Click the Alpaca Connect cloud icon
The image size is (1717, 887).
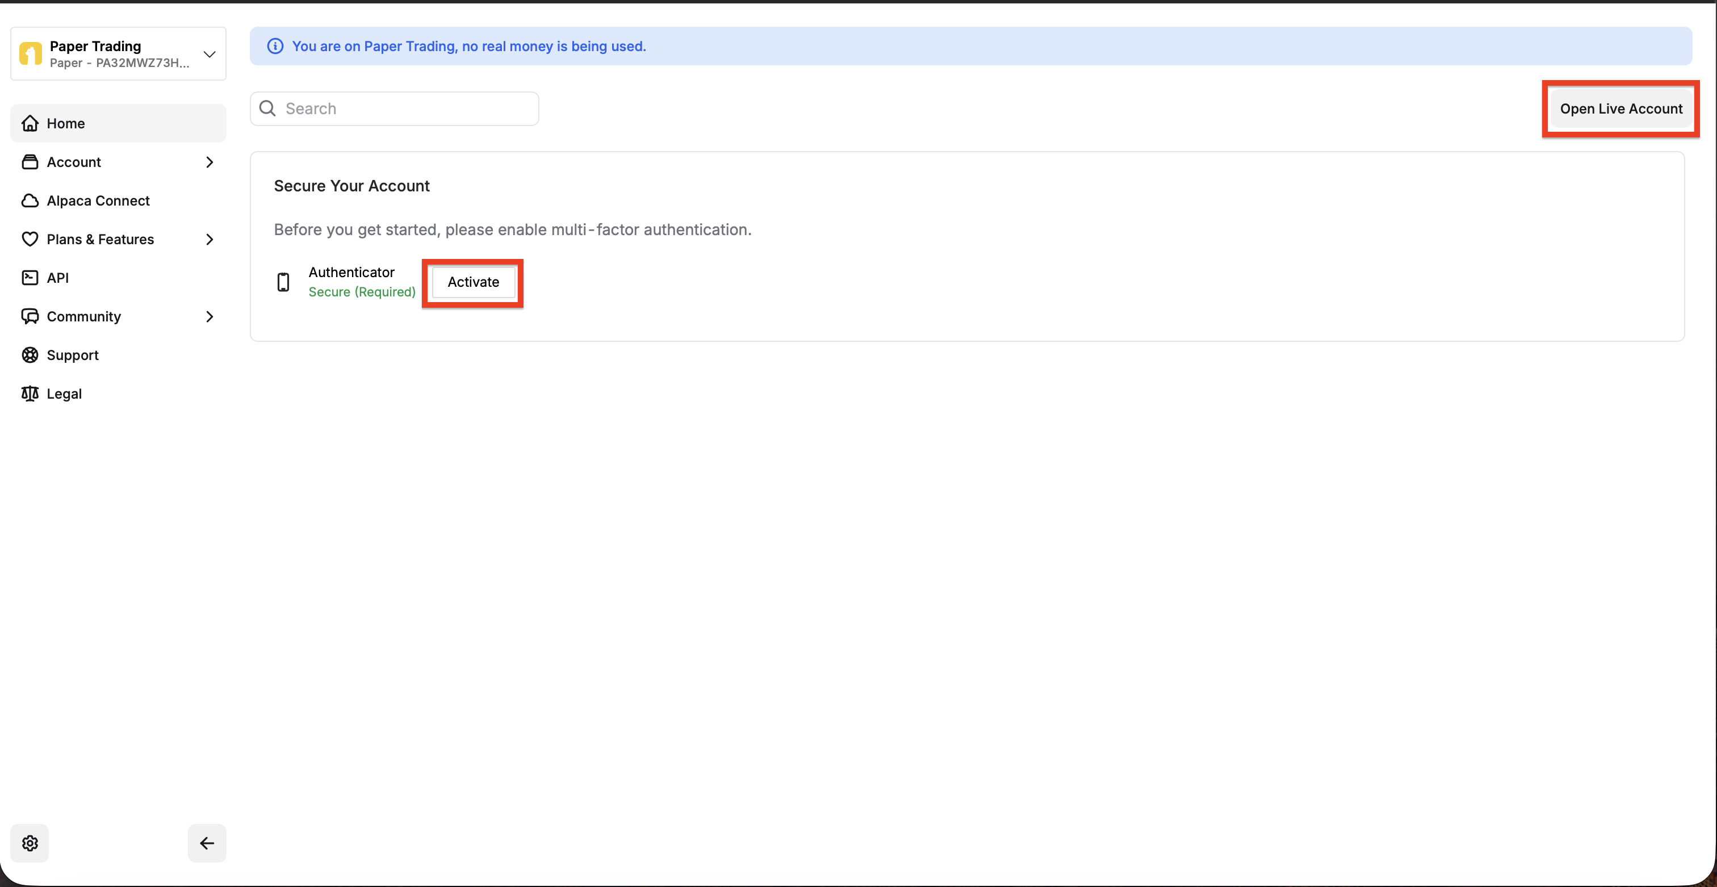pyautogui.click(x=30, y=200)
